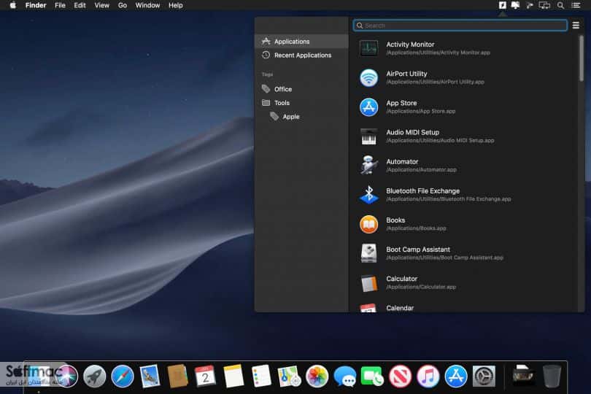Open Launchpad rocket in the Dock
The width and height of the screenshot is (591, 394).
pos(94,376)
